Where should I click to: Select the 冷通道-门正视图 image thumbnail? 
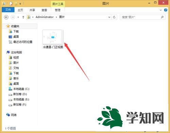tap(53, 37)
